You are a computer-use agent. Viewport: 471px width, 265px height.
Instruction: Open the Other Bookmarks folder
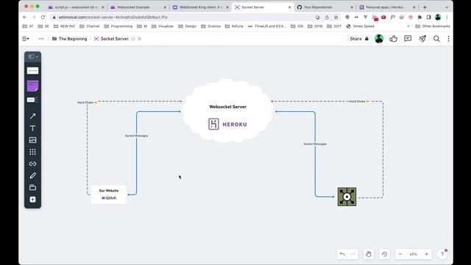pyautogui.click(x=433, y=26)
